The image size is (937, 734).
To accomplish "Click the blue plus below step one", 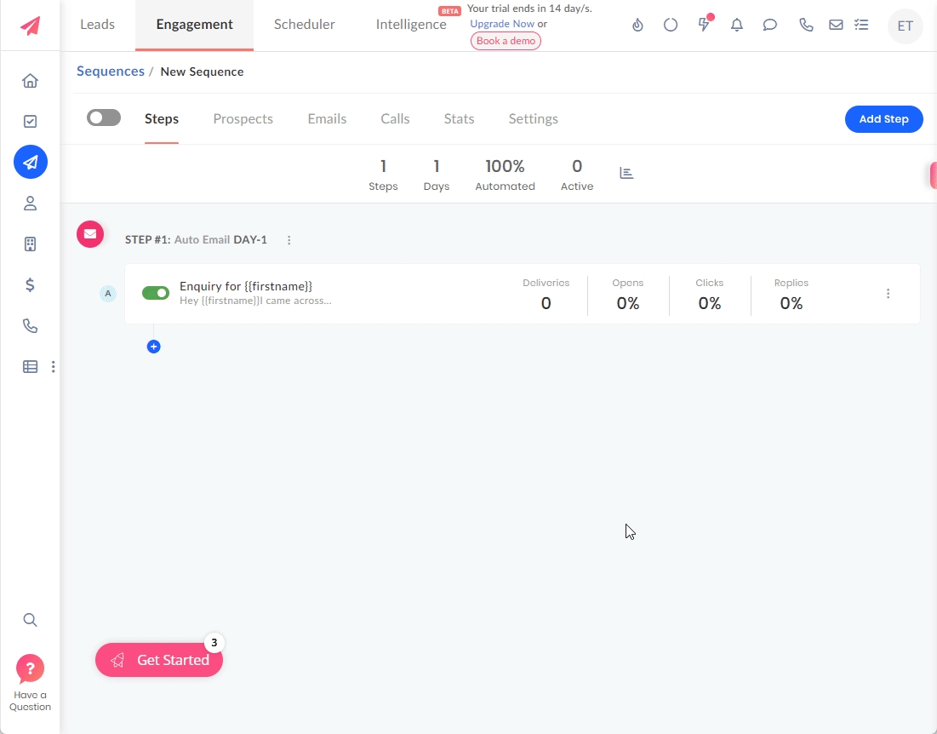I will [153, 347].
